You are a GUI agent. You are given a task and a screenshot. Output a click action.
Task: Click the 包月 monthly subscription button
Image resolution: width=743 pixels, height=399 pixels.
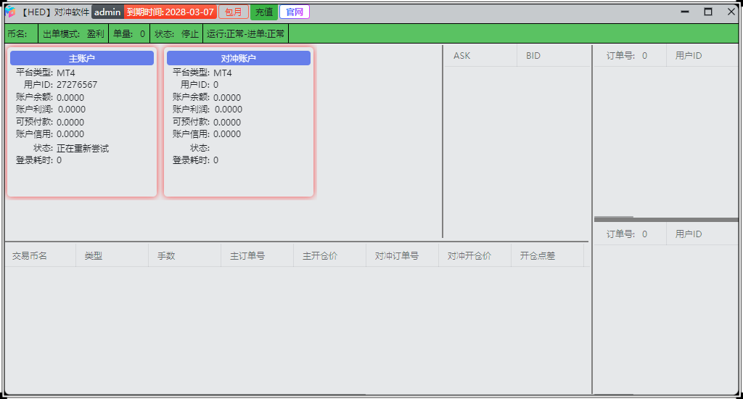click(233, 12)
